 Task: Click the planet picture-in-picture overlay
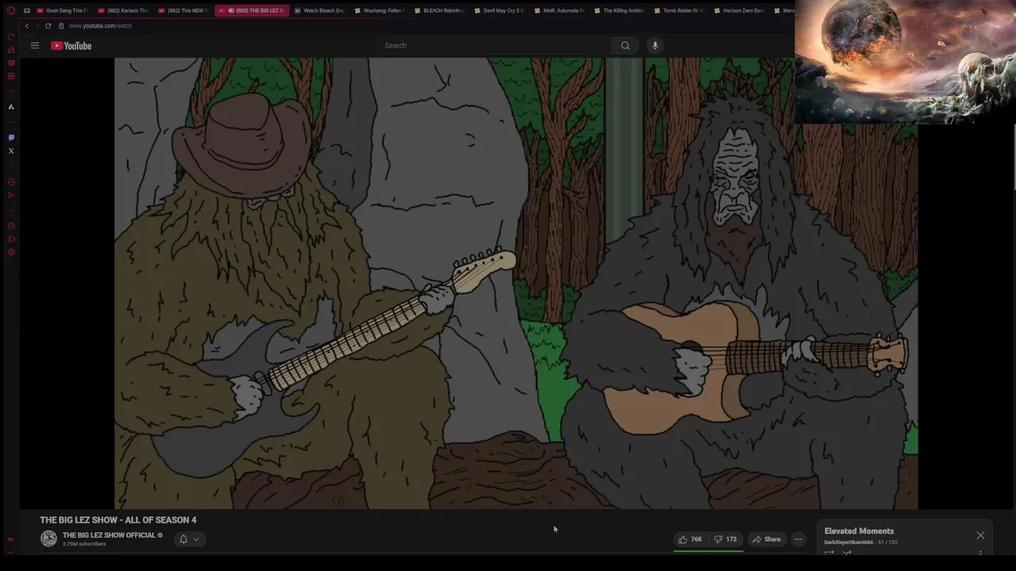[x=904, y=62]
